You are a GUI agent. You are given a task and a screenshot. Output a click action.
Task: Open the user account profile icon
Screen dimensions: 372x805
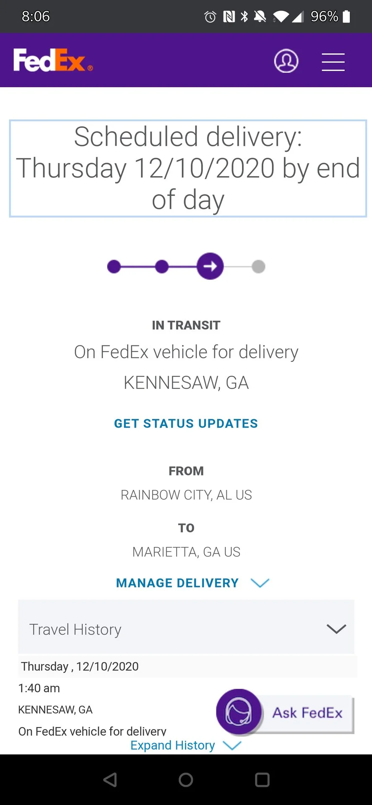[x=286, y=61]
